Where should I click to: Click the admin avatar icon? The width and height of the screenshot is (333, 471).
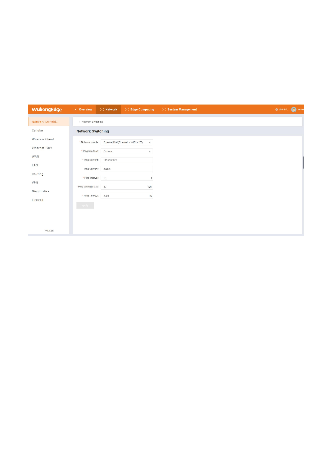294,109
